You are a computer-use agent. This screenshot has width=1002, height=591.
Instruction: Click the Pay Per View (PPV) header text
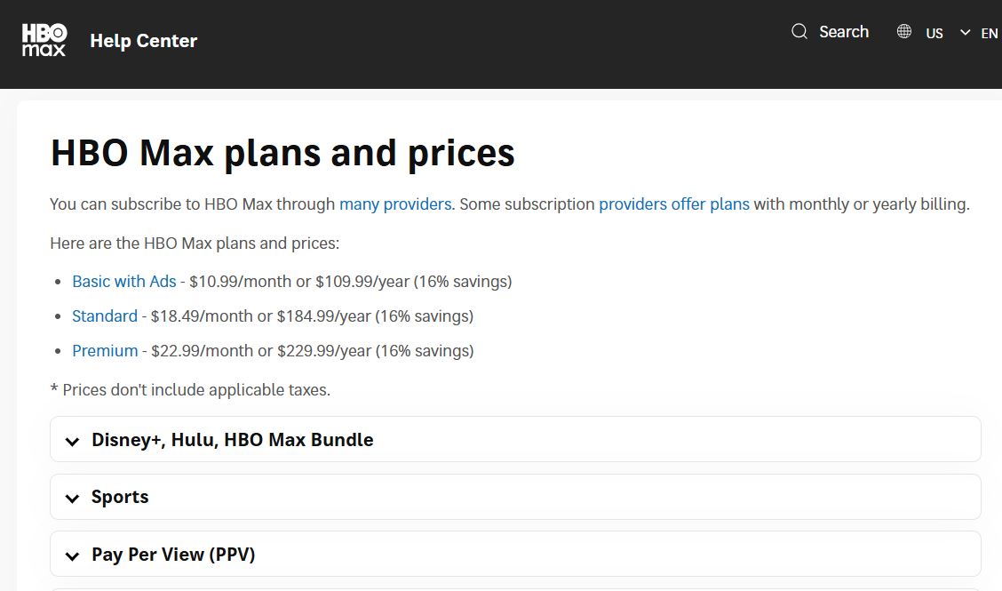[172, 554]
